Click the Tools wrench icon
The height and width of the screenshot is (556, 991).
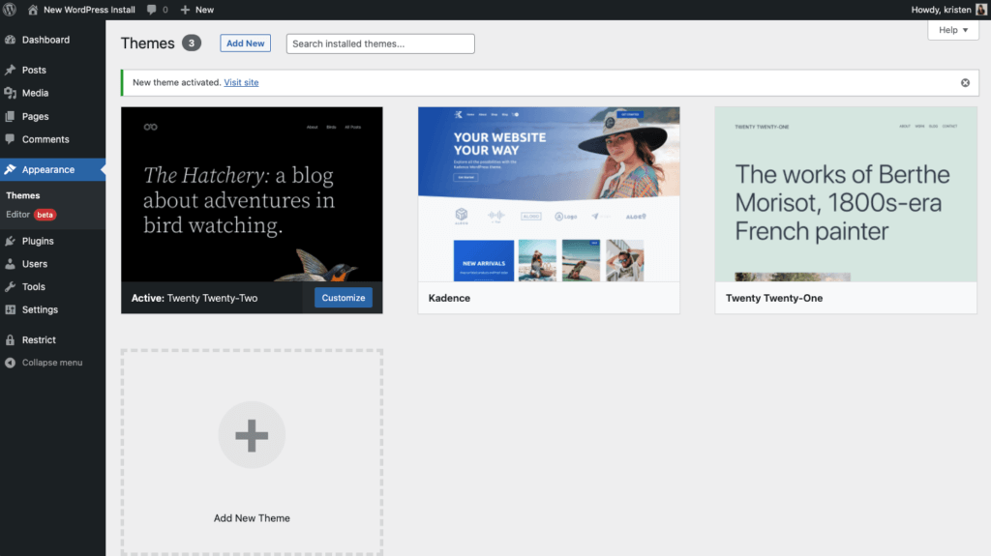tap(10, 286)
